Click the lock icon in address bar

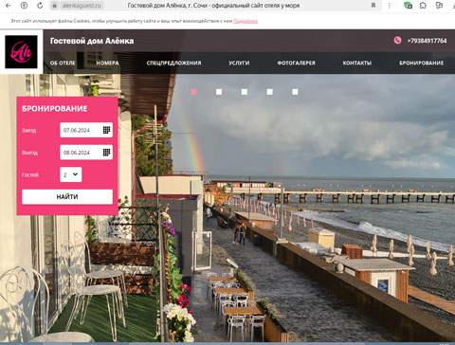point(54,6)
